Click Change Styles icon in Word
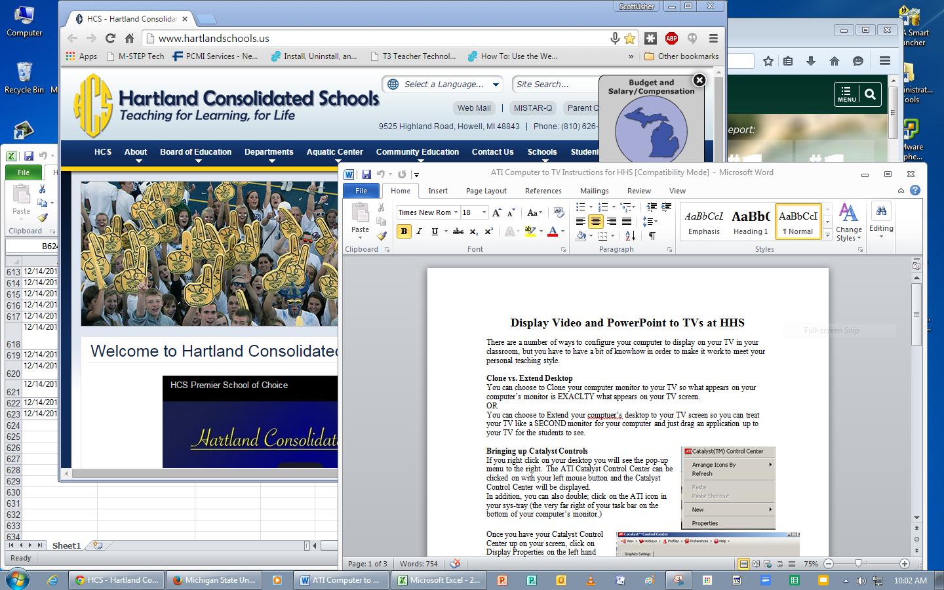Screen dimensions: 944x590 point(849,222)
